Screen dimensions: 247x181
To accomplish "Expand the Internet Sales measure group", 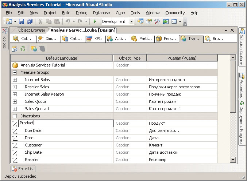I will [x=15, y=80].
